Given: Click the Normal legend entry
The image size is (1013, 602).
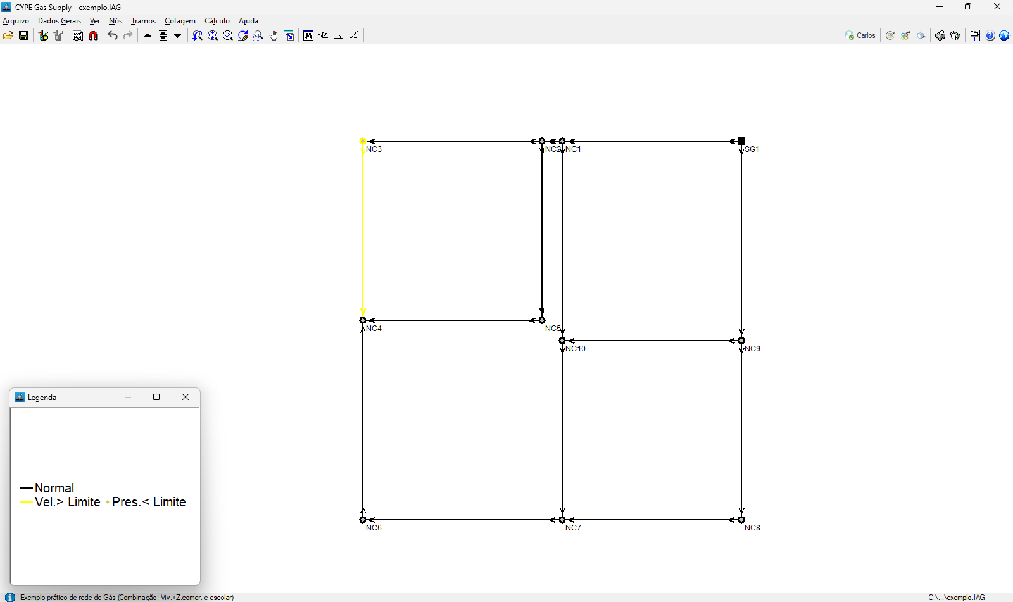Looking at the screenshot, I should coord(47,488).
